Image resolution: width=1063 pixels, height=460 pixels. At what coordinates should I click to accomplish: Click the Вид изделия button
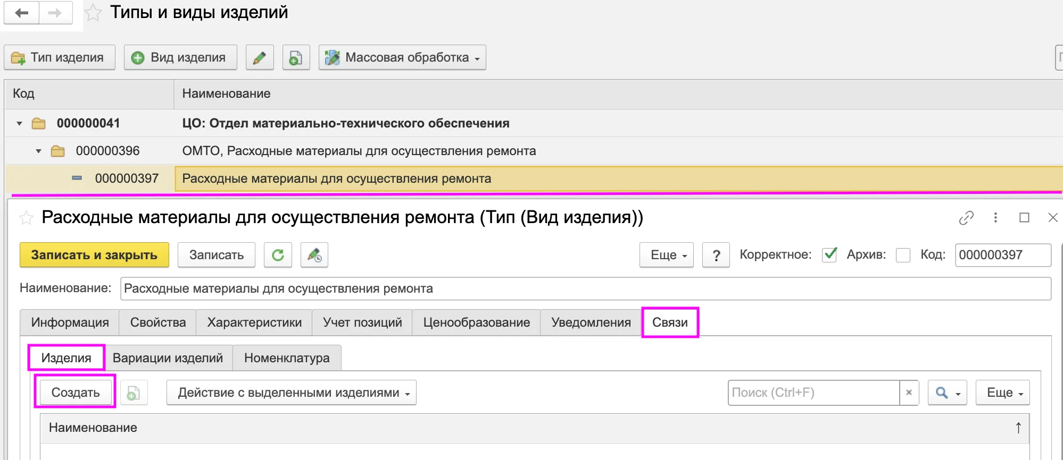181,57
